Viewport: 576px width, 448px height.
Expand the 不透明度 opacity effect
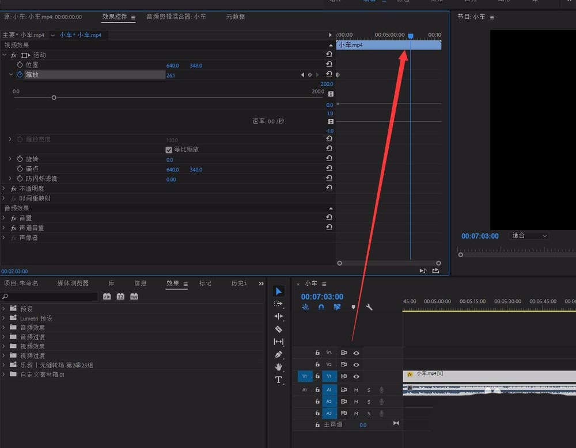3,188
